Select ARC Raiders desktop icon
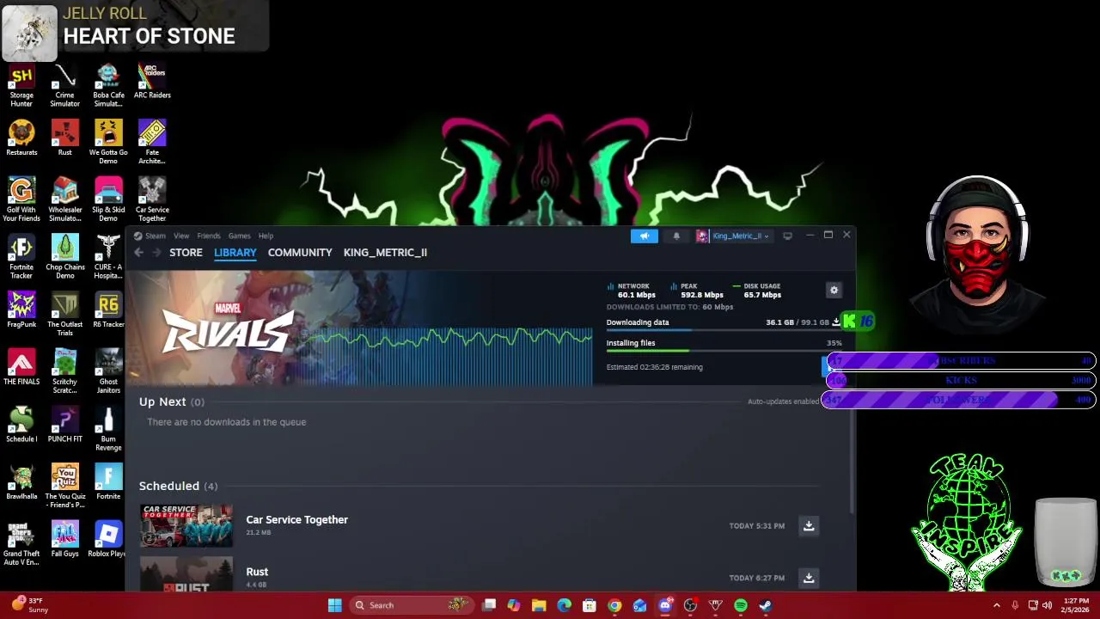Screen dimensions: 1100x619 pos(152,82)
